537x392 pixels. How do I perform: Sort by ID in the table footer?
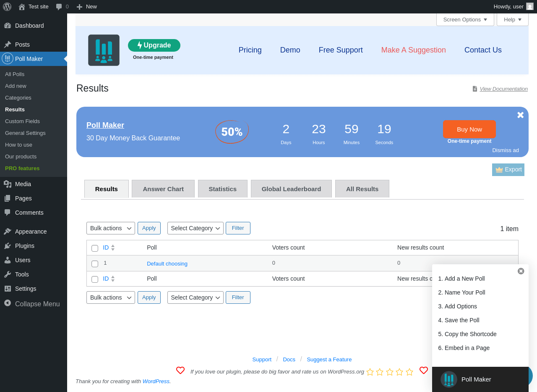point(109,279)
